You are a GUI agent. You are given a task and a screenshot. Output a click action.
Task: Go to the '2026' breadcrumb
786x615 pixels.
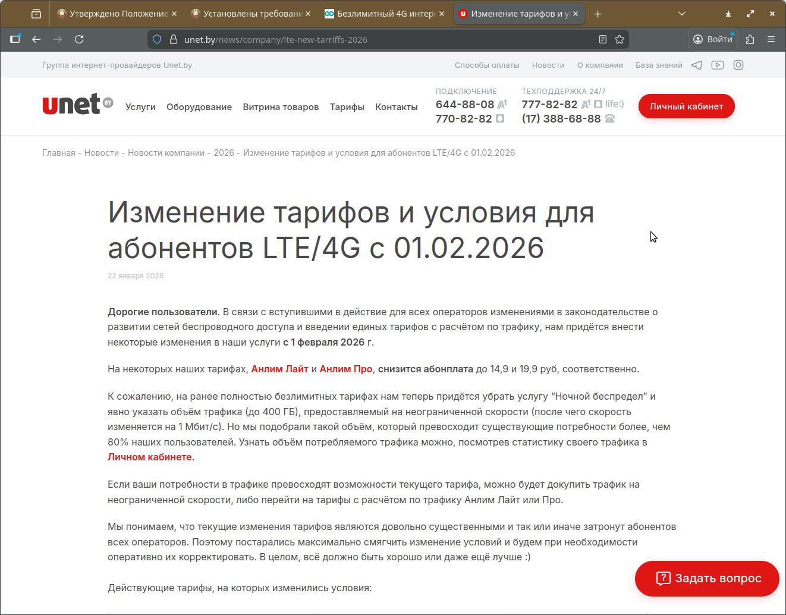click(224, 153)
